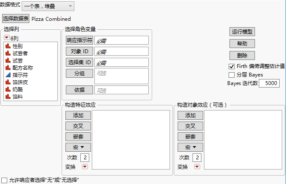The height and width of the screenshot is (184, 286).
Task: Open red triangle menu beside 8列
Action: coord(6,37)
